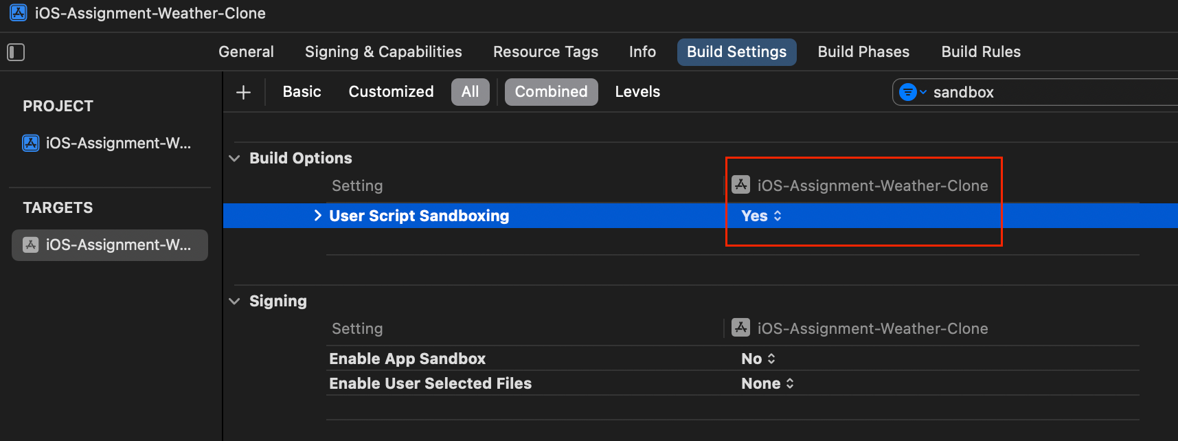Image resolution: width=1178 pixels, height=441 pixels.
Task: Click the project icon under PROJECT heading
Action: tap(31, 143)
